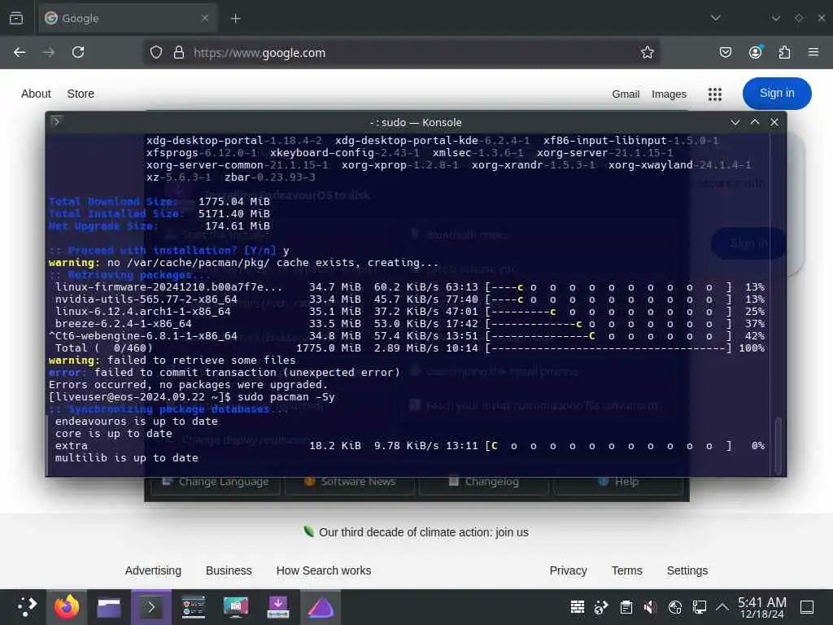
Task: Open the screenshot tool taskbar icon
Action: click(236, 607)
